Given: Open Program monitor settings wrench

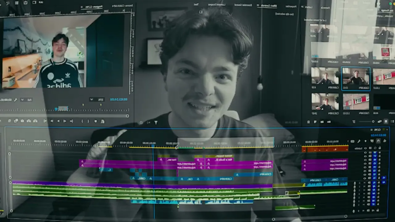Looking at the screenshot, I should (x=15, y=100).
